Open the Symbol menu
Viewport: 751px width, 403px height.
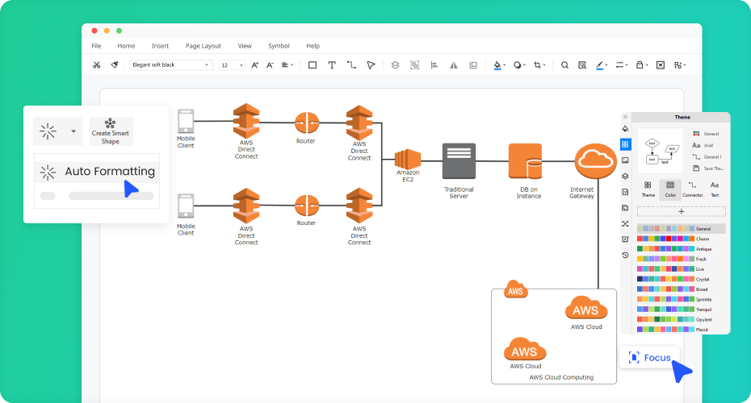[x=279, y=46]
